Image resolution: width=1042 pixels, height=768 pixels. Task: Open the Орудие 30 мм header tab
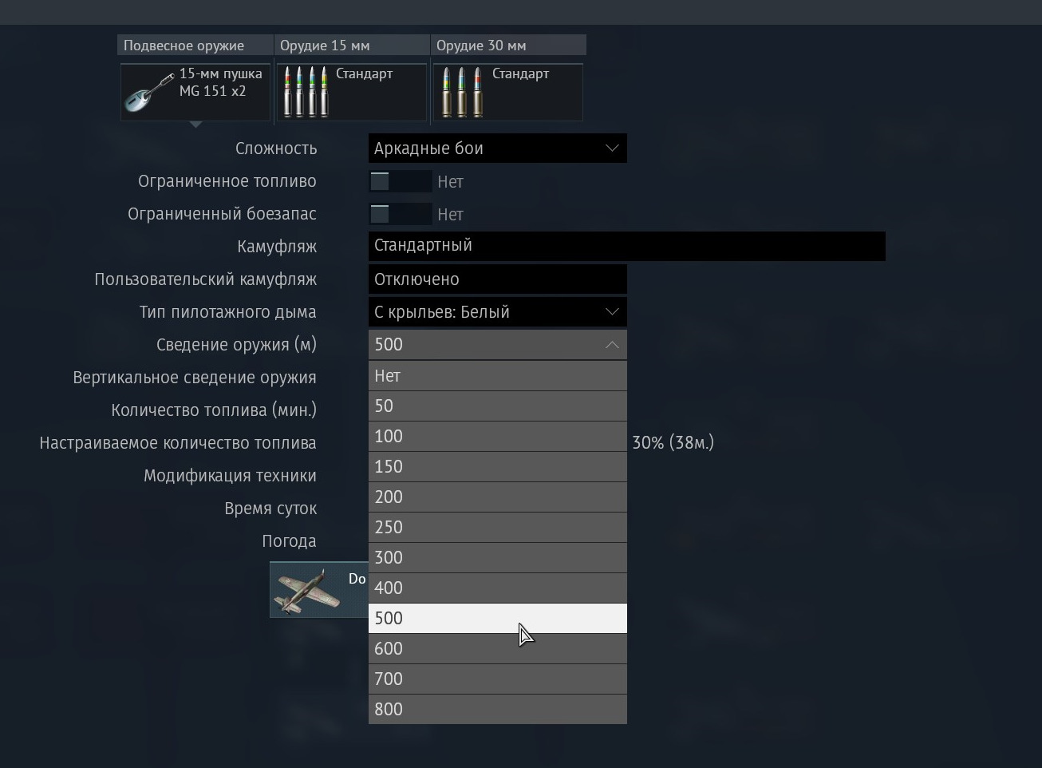click(x=508, y=46)
